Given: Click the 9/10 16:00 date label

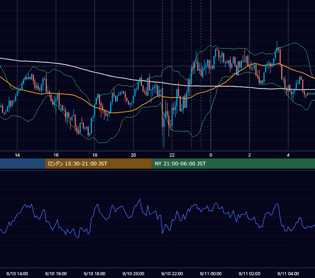Looking at the screenshot, I should [56, 273].
